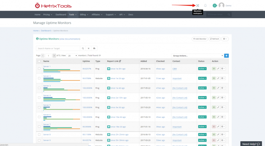Click Server 4 uptime history bars

pos(62,99)
